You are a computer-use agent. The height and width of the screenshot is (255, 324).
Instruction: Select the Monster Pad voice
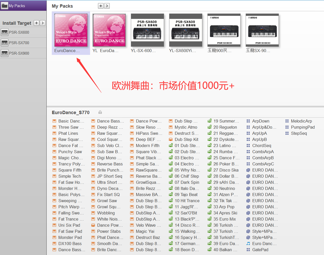coord(70,237)
